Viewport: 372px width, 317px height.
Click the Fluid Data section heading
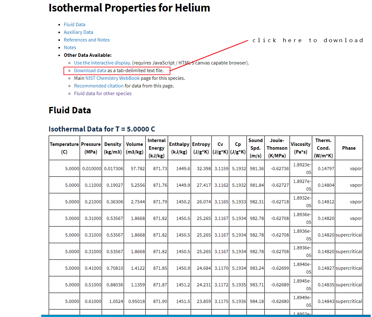pos(70,110)
